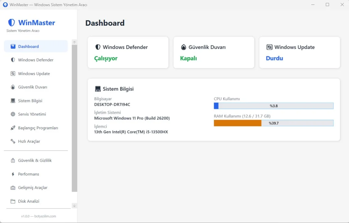Click the shield icon on Windows Defender card
Viewport: 349px width, 223px height.
(98, 47)
